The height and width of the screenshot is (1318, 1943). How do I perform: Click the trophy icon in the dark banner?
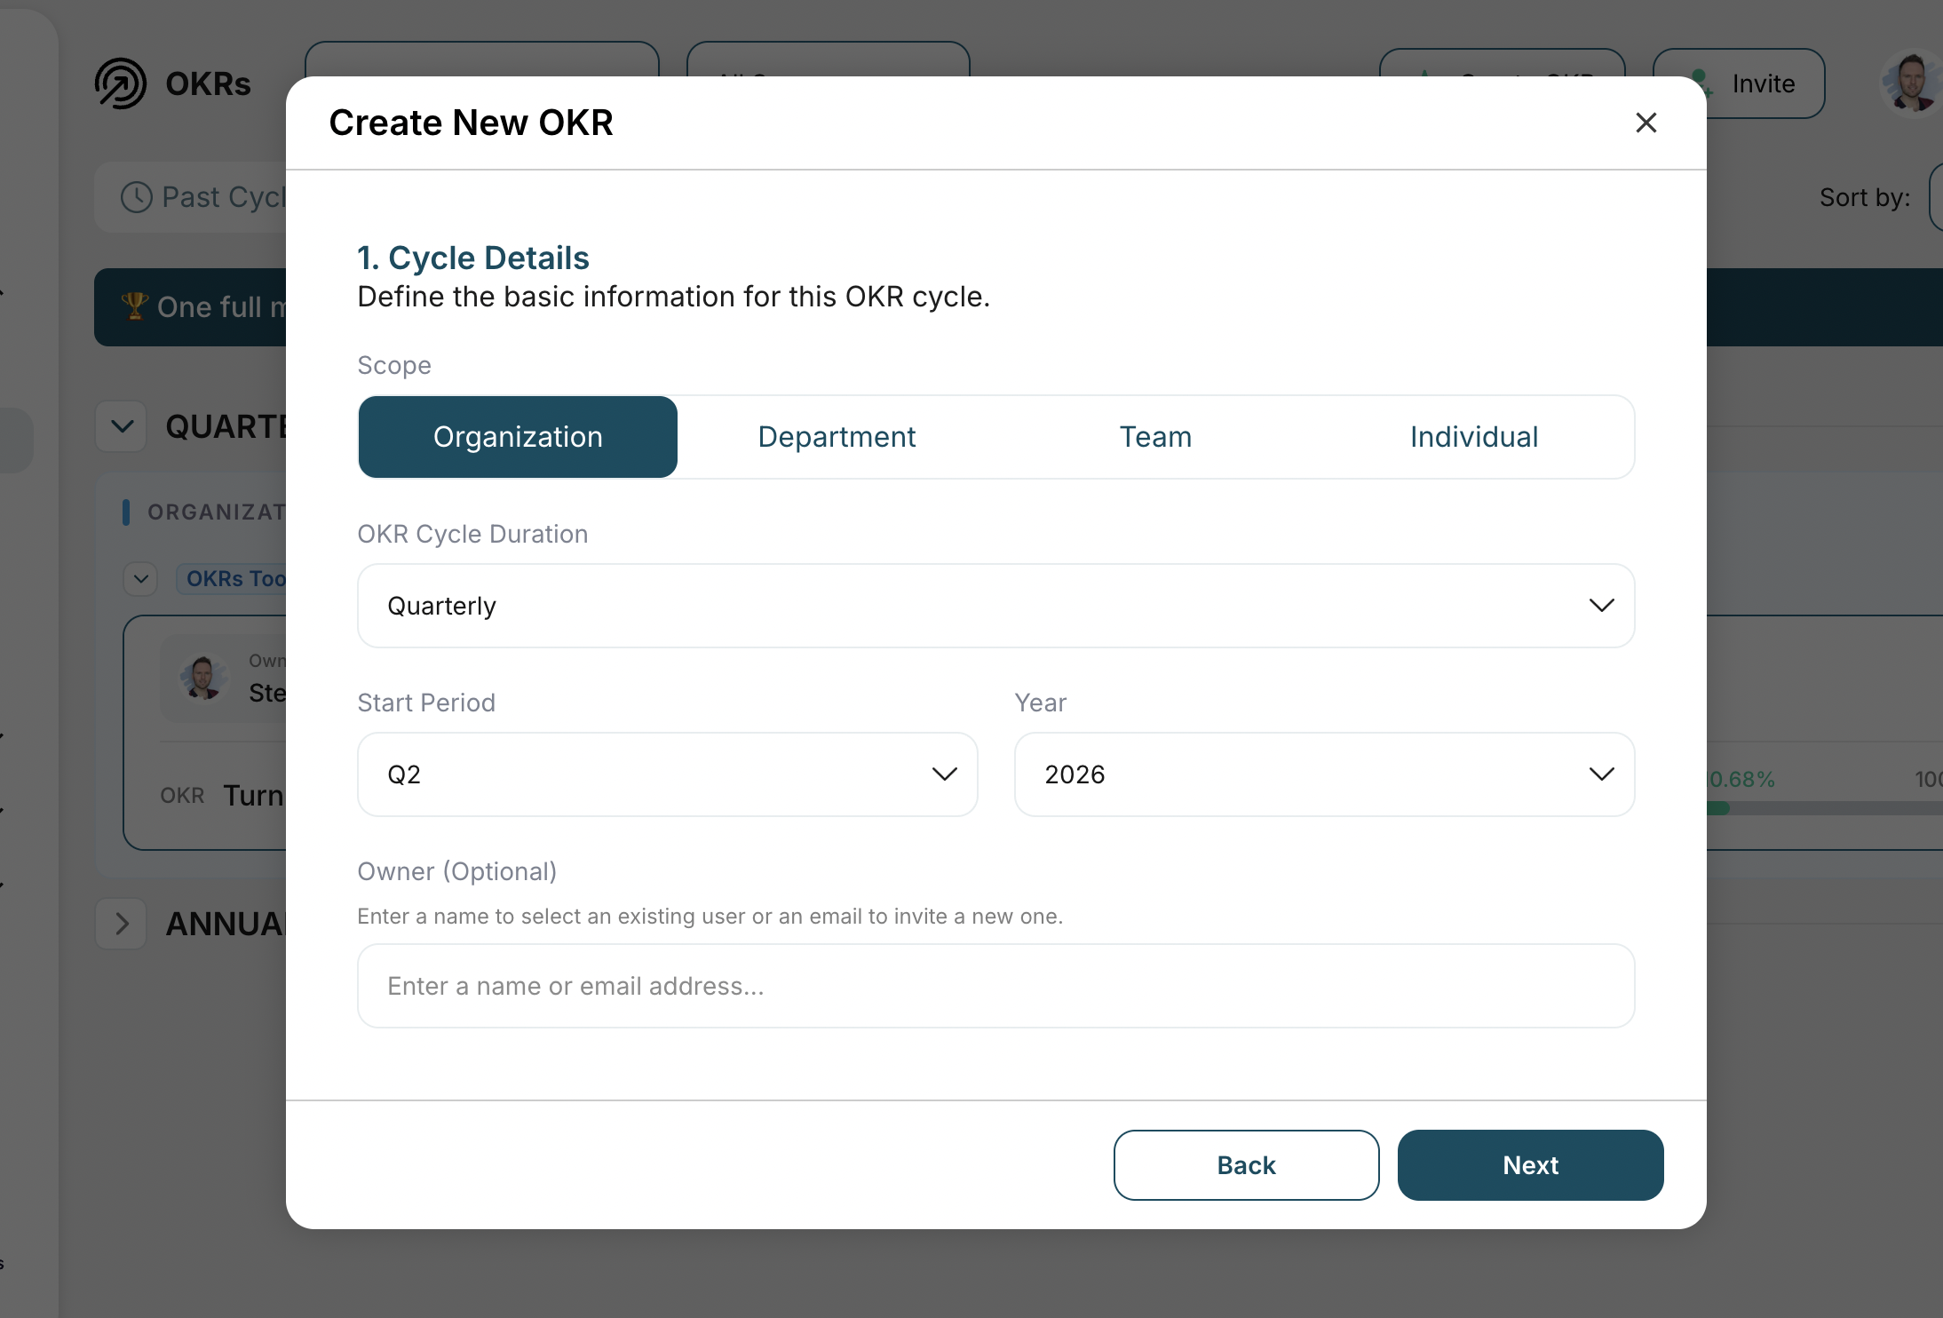click(x=135, y=306)
